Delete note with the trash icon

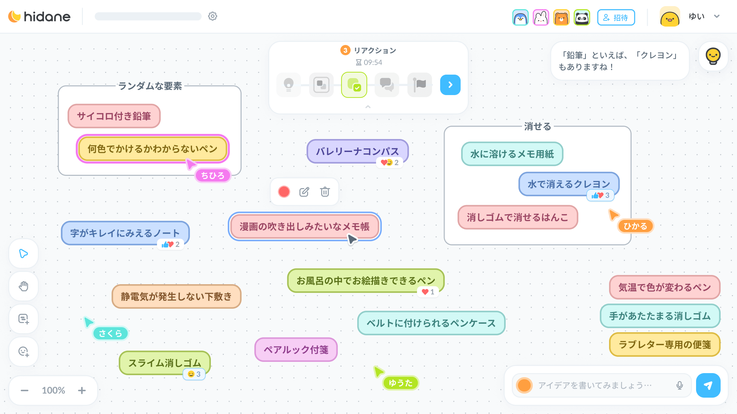pyautogui.click(x=325, y=192)
